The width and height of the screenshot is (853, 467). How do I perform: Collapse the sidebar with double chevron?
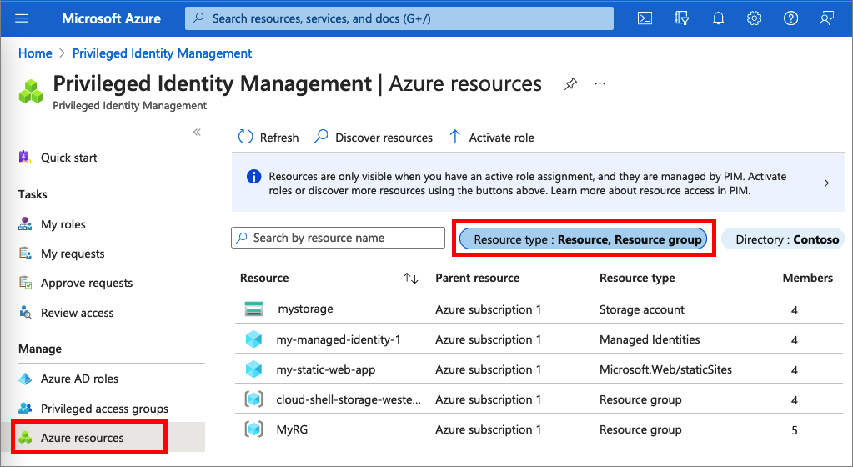pos(197,133)
